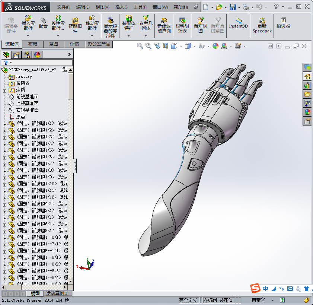Toggle the Sogou IME punctuation mode icon
The width and height of the screenshot is (313, 305).
click(281, 289)
